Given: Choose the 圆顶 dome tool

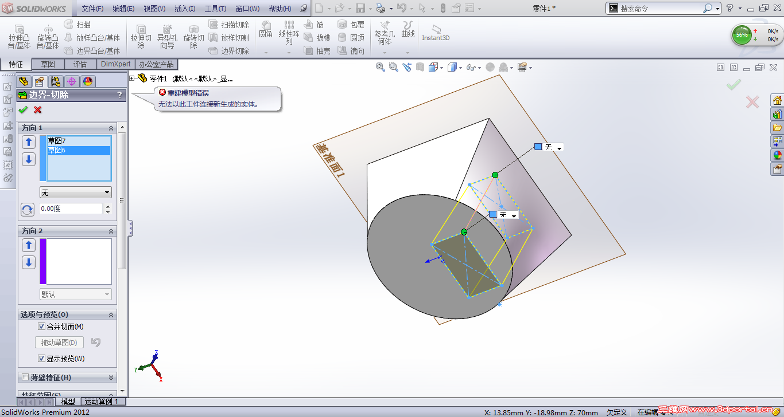Looking at the screenshot, I should [351, 38].
